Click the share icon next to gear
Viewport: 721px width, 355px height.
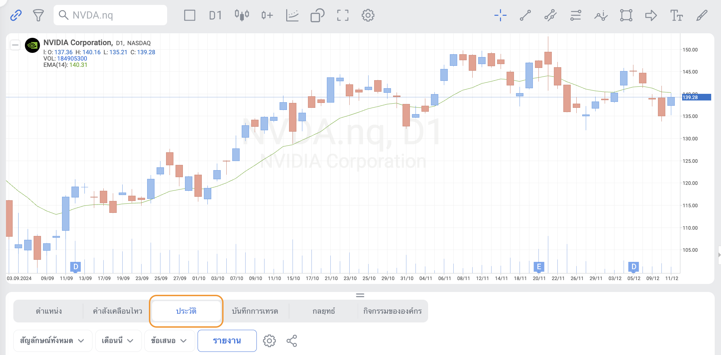291,341
